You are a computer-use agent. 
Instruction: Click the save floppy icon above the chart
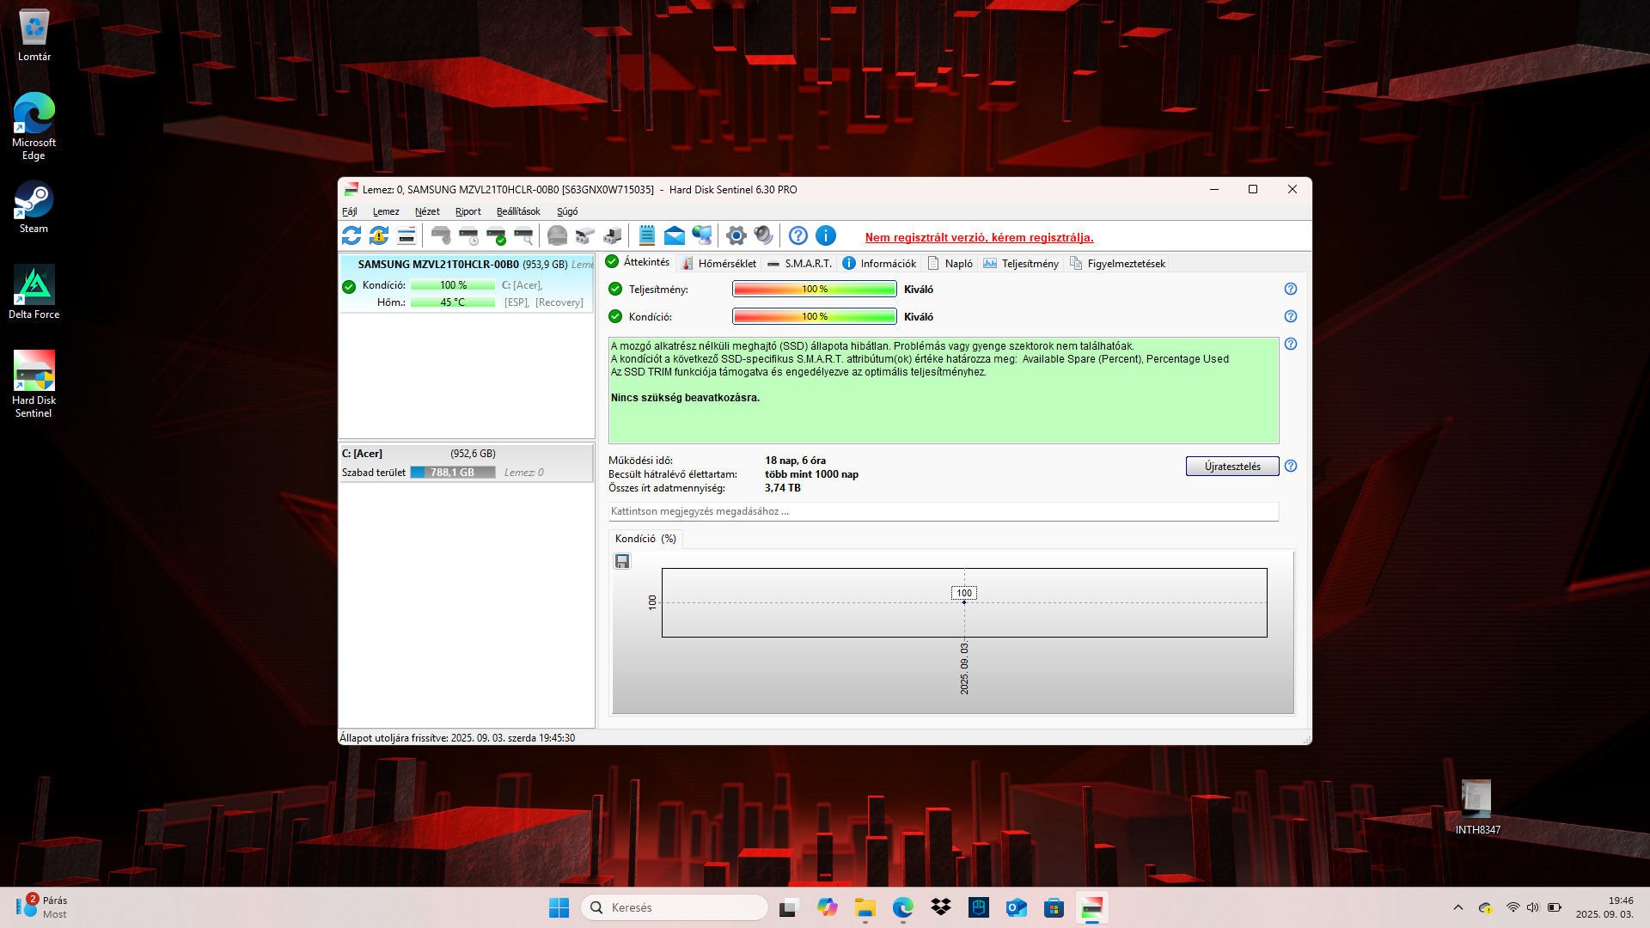point(622,561)
